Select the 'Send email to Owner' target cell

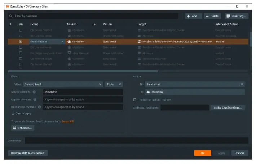155,59
